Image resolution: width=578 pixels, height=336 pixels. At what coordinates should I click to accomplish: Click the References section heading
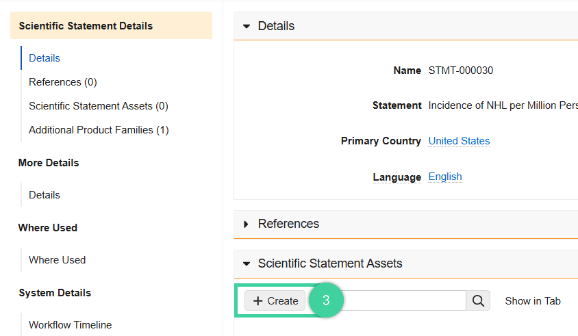[x=288, y=224]
